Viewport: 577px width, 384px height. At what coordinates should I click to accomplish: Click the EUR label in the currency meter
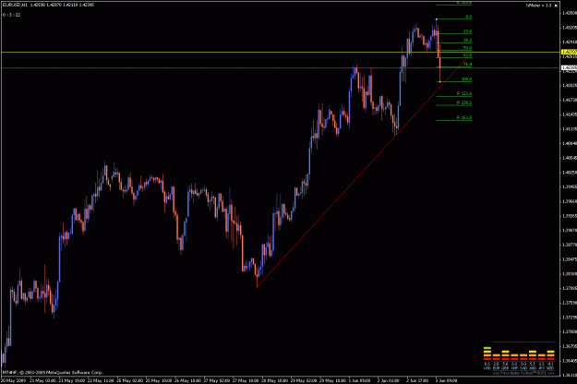click(x=496, y=368)
